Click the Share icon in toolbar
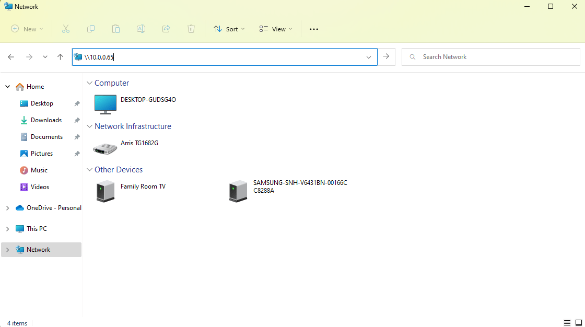585x327 pixels. 166,29
